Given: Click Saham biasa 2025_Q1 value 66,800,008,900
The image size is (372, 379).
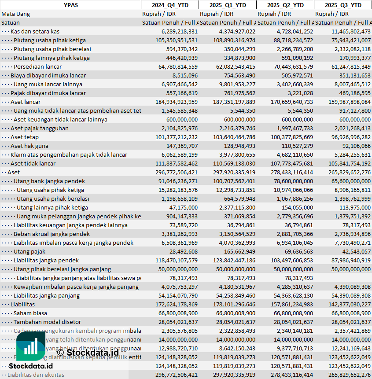Looking at the screenshot, I should coord(236,313).
